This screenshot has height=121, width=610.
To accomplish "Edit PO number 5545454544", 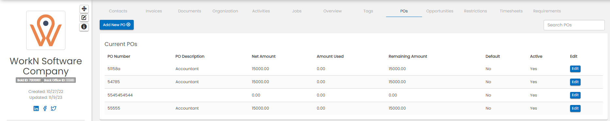I will [575, 95].
